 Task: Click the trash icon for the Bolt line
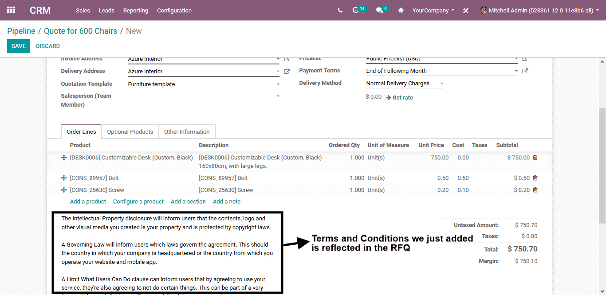pos(535,178)
